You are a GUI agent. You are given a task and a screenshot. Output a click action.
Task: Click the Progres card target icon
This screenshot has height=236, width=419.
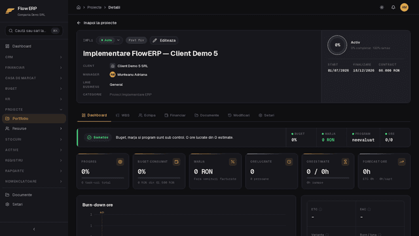(120, 162)
